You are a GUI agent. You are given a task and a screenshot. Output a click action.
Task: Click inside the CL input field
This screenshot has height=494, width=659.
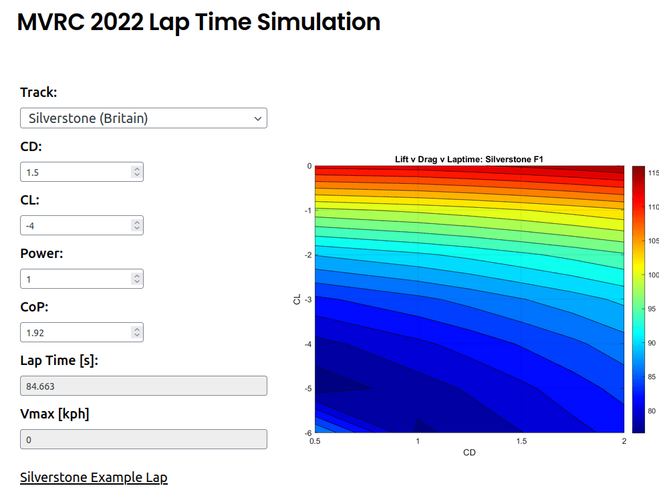(x=74, y=225)
